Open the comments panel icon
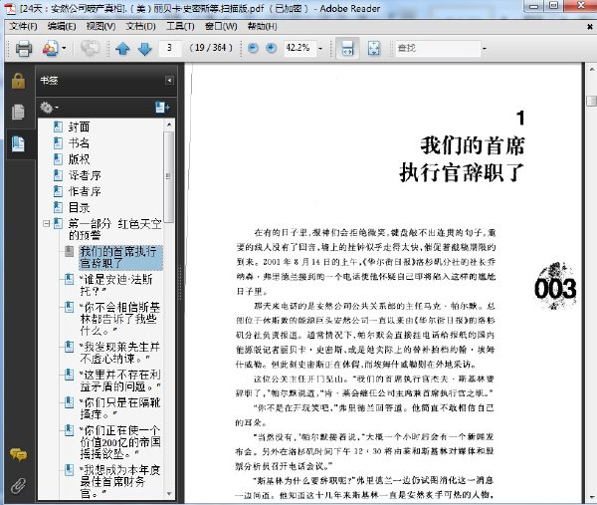Screen dimensions: 597x505 [18, 454]
